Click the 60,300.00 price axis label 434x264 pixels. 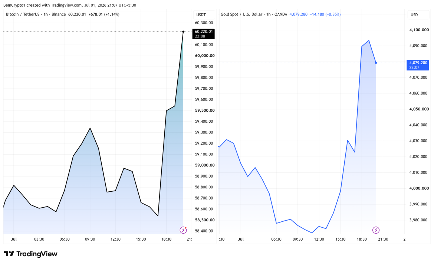tap(204, 23)
